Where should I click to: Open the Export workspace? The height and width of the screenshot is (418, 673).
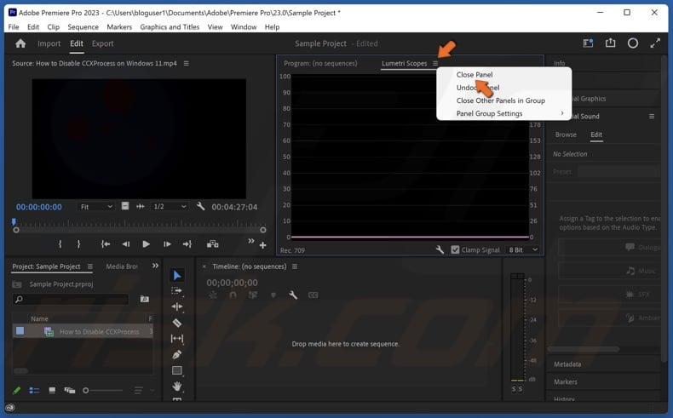(x=102, y=43)
